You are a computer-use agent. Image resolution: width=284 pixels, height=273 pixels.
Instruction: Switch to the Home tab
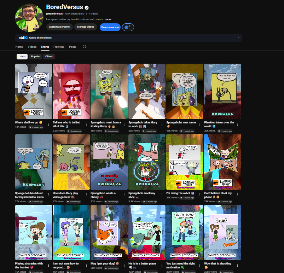point(19,47)
